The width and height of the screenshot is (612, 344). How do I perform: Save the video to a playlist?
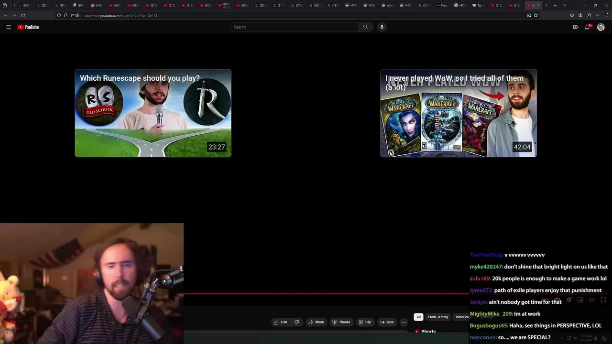coord(387,322)
